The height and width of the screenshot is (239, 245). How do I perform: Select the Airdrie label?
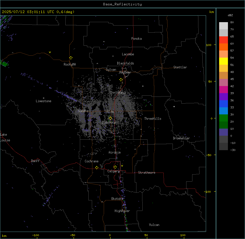tap(115, 152)
